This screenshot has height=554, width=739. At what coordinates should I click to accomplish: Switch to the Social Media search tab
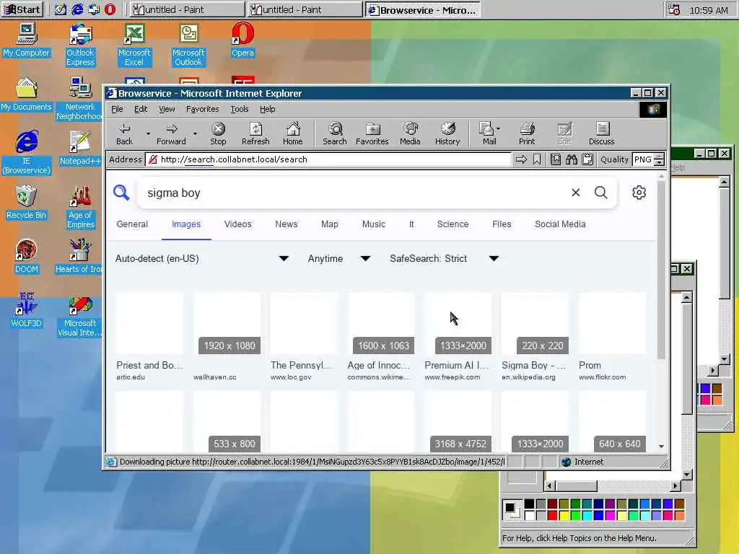(560, 224)
